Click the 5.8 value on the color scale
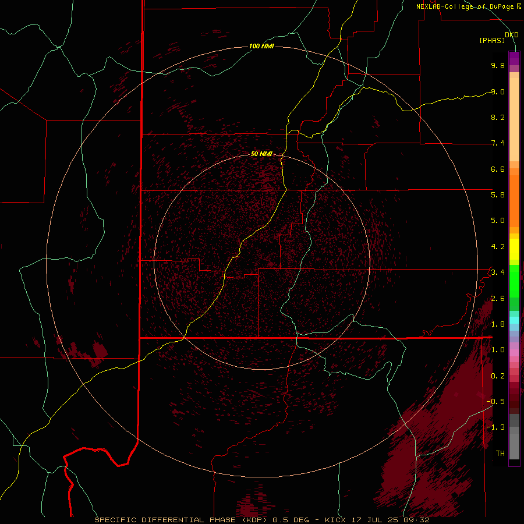Viewport: 524px width, 524px height. coord(498,195)
